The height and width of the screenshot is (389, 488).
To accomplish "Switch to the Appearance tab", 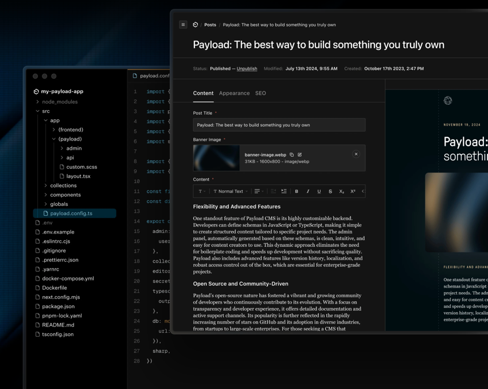I will tap(234, 93).
